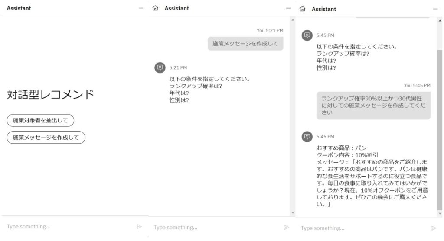Image resolution: width=444 pixels, height=241 pixels.
Task: Click the send arrow in the left panel
Action: [x=139, y=227]
